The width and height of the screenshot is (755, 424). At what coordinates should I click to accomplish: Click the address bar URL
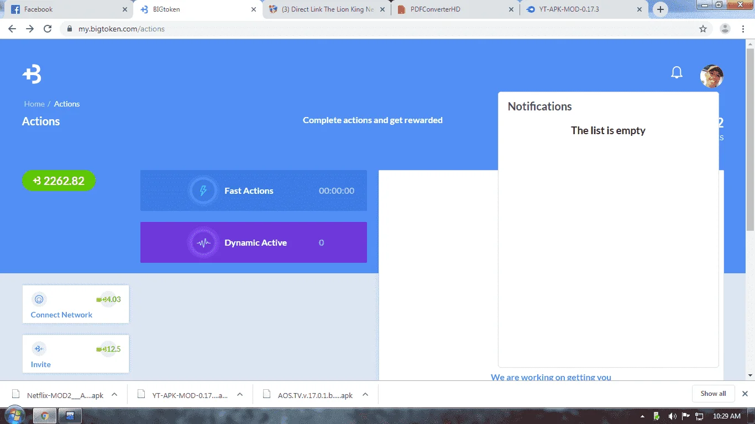tap(122, 29)
